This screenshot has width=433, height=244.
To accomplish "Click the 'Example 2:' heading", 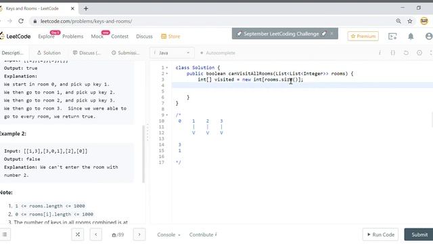I will pos(13,134).
